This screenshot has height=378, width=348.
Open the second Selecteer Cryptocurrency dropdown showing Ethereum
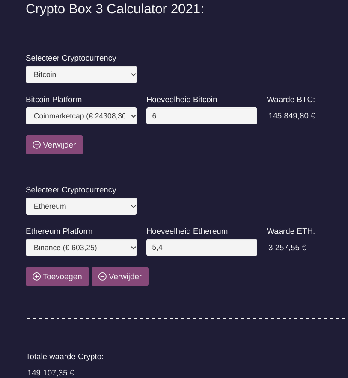[81, 206]
